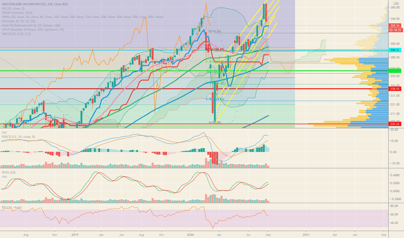This screenshot has height=238, width=404.
Task: Click the green horizontal line price label
Action: click(x=395, y=71)
